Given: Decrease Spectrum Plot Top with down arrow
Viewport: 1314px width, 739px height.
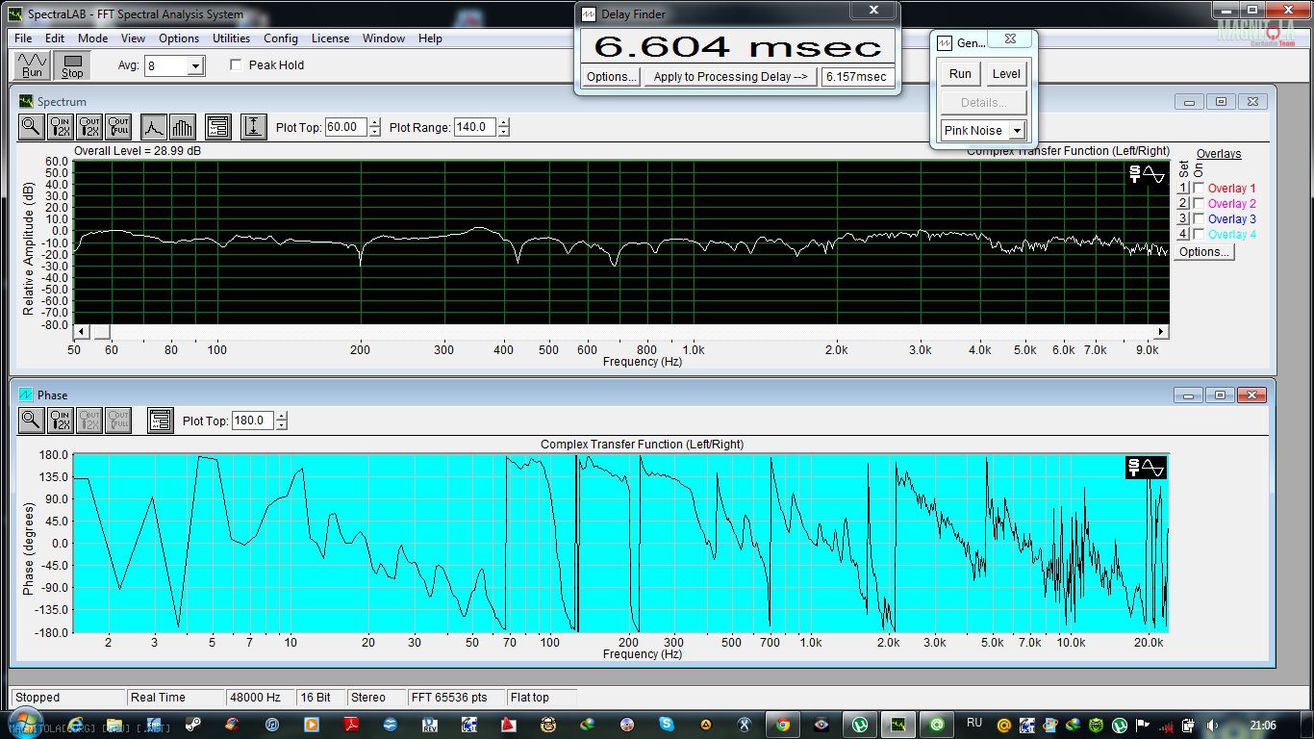Looking at the screenshot, I should click(x=374, y=132).
